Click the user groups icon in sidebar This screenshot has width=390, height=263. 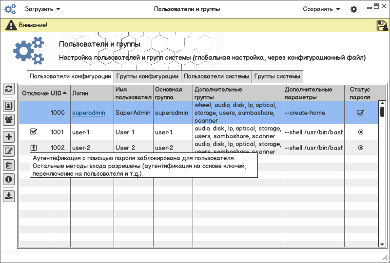coord(9,119)
